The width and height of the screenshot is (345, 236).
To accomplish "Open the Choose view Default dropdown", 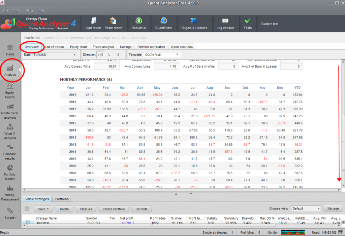I will [x=306, y=208].
